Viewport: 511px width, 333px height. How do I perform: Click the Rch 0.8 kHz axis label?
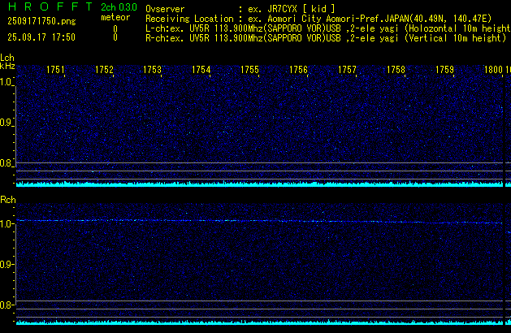pyautogui.click(x=6, y=305)
